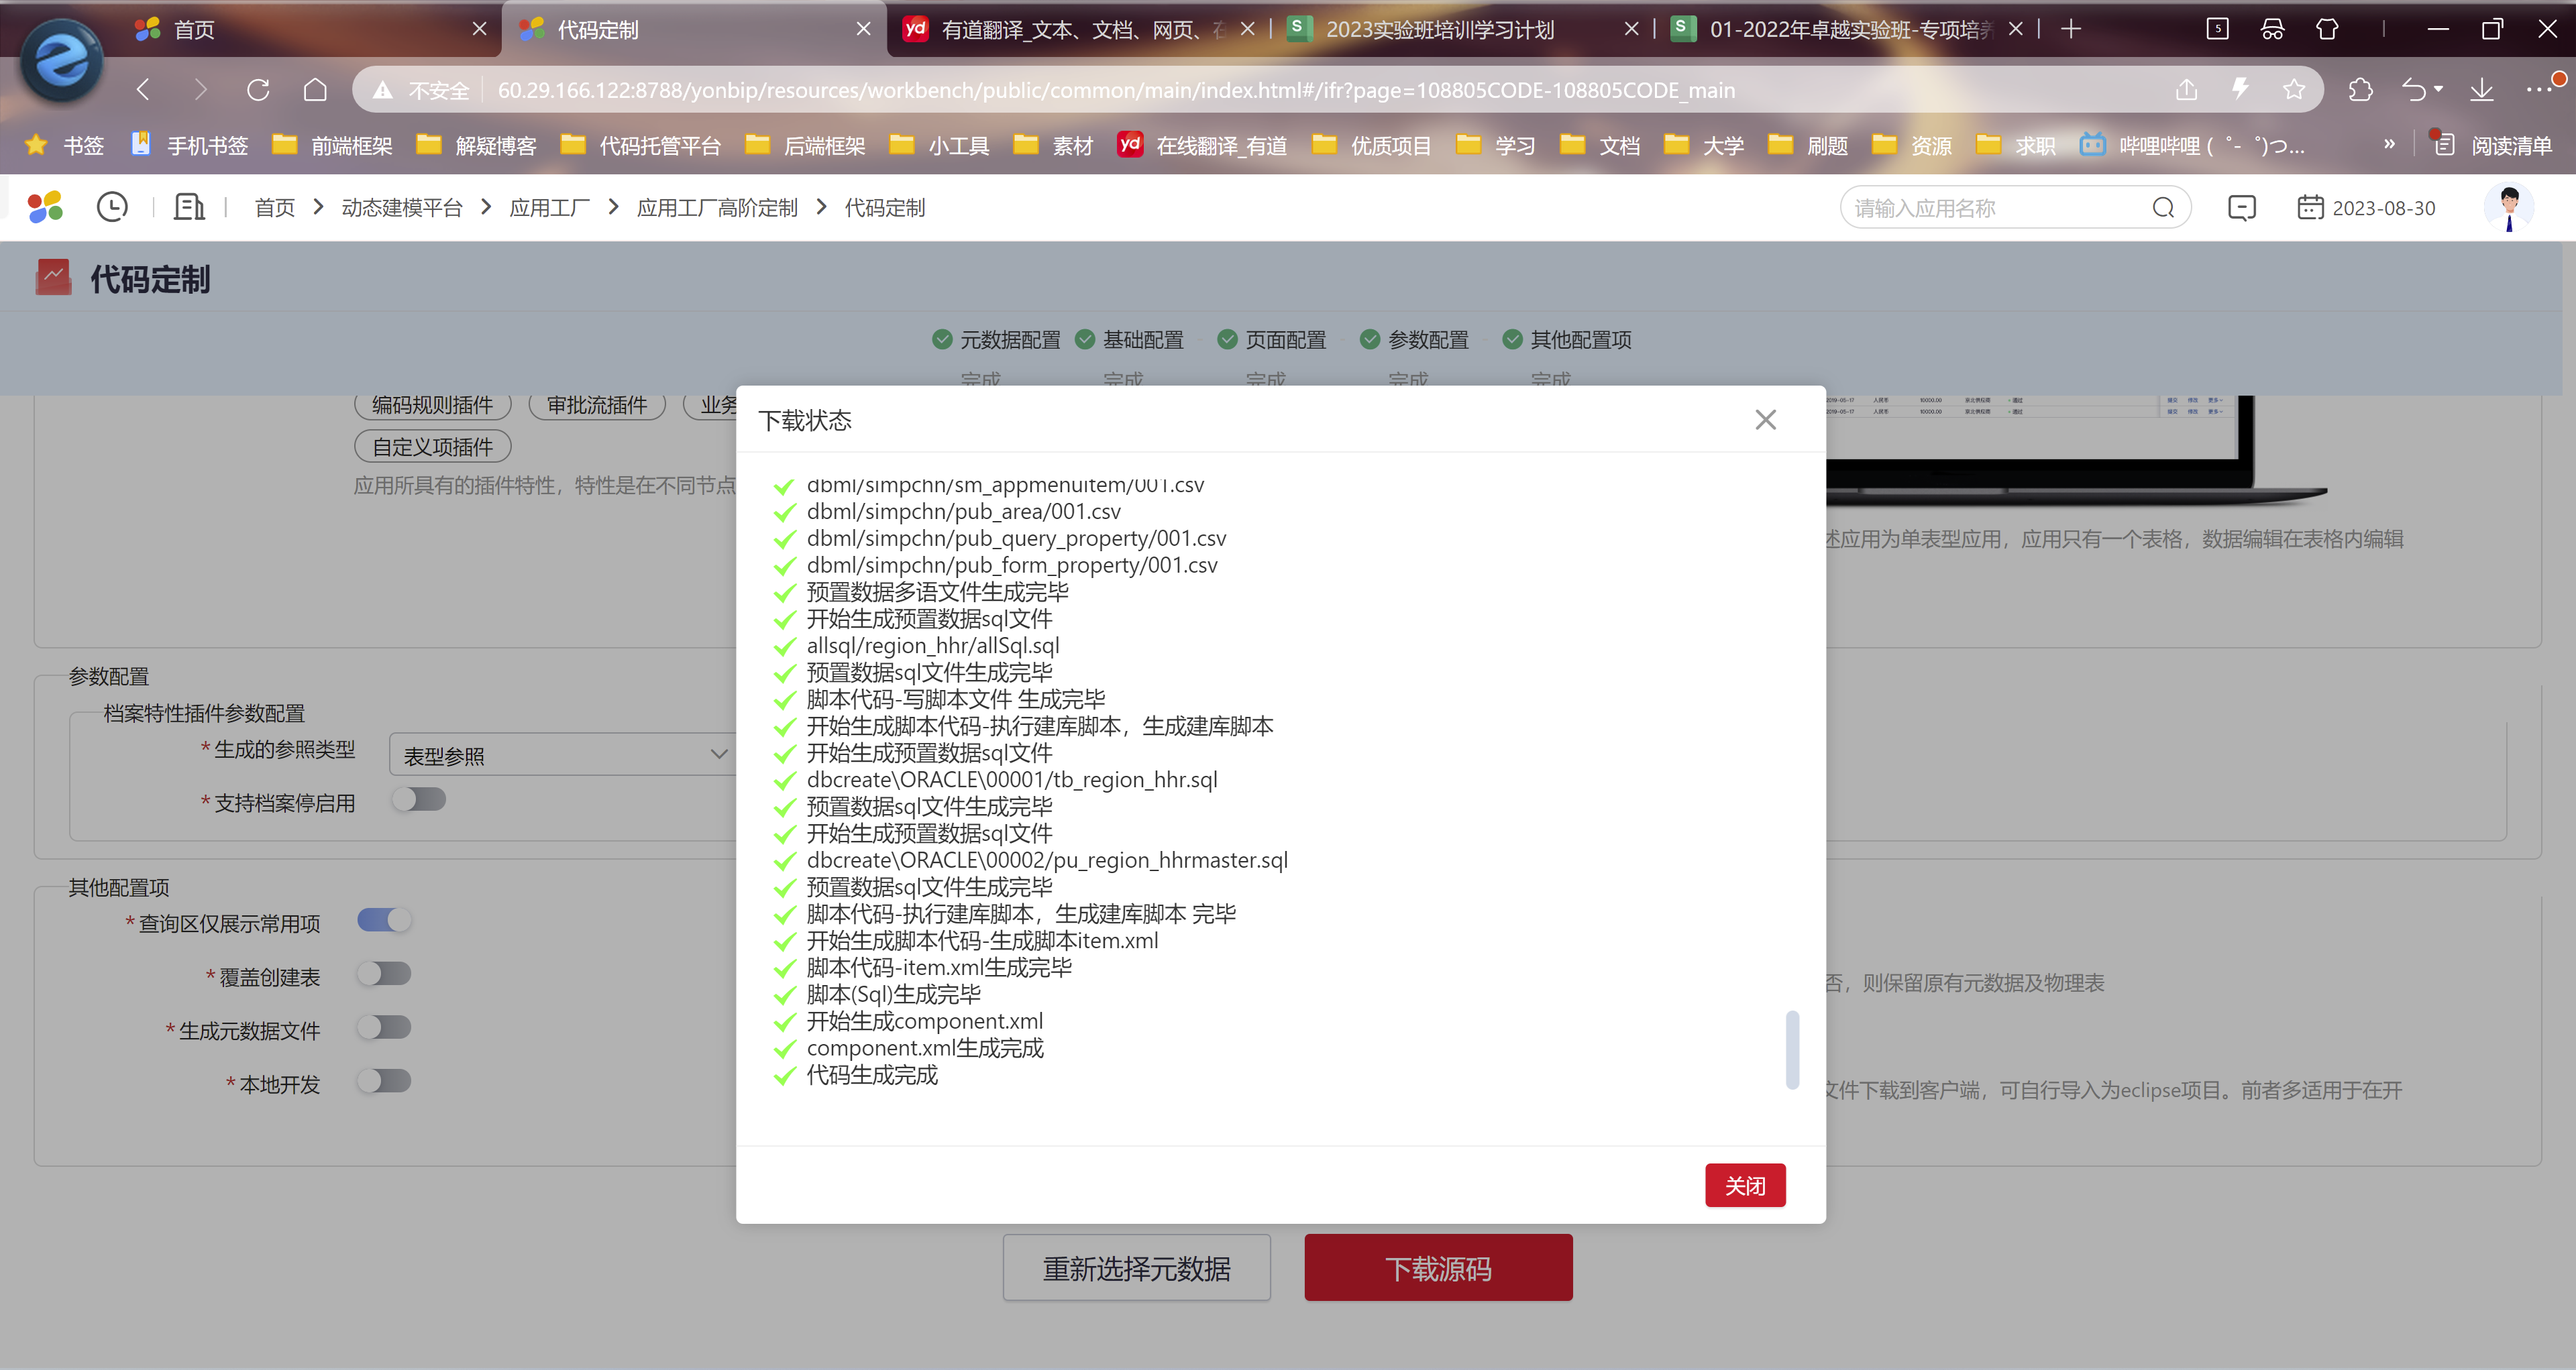The image size is (2576, 1370).
Task: Reload the page with refresh icon
Action: coord(258,90)
